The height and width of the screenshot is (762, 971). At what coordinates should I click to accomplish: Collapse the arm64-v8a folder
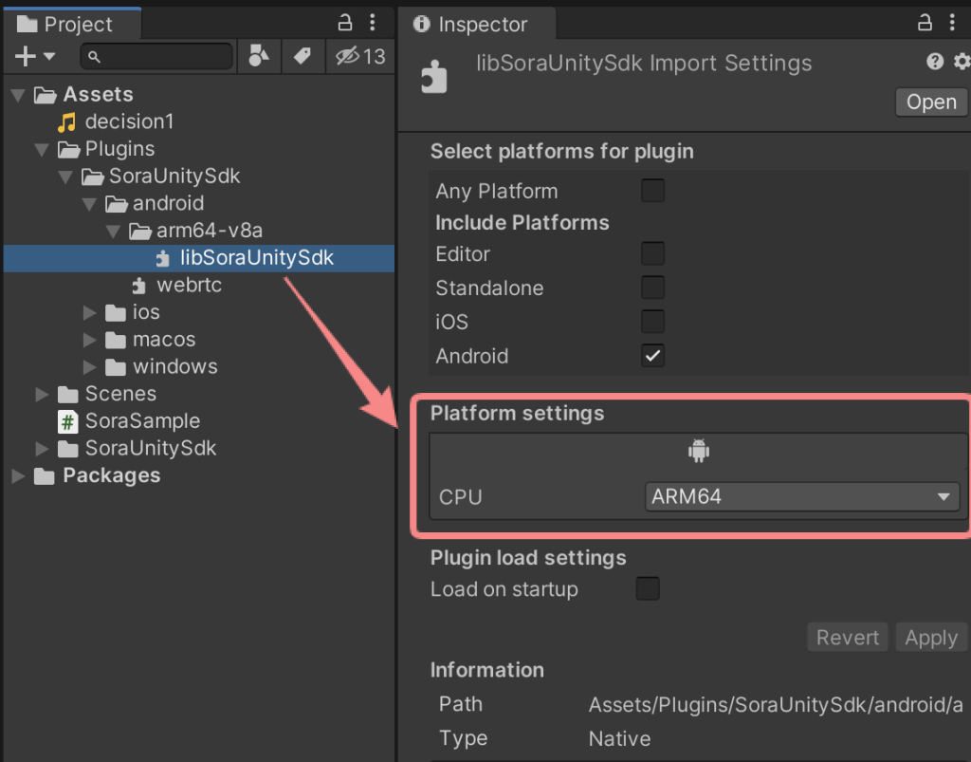[x=114, y=232]
